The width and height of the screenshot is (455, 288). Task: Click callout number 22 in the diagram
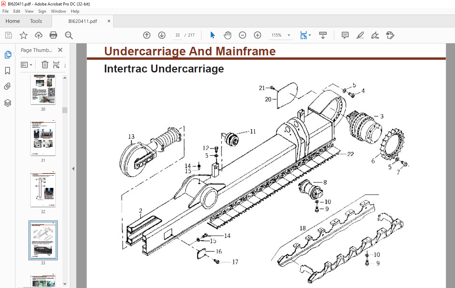[x=350, y=154]
